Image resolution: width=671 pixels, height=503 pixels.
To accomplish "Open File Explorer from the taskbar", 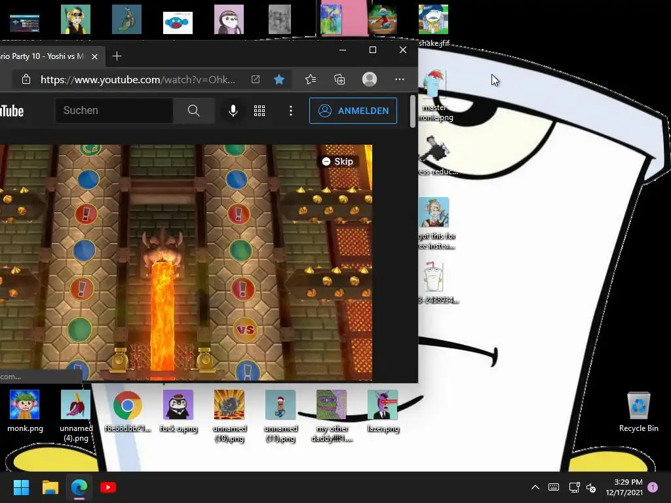I will pos(50,487).
